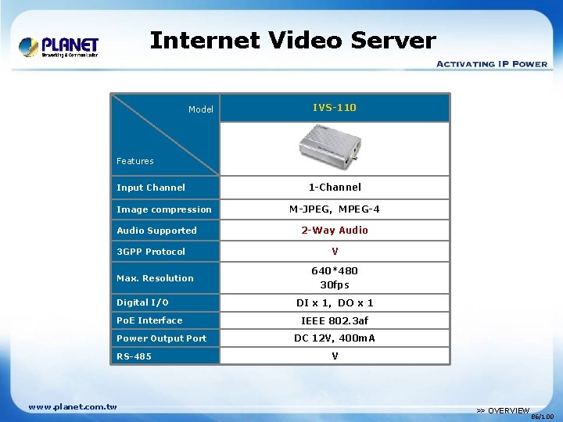Select the Max. Resolution label
This screenshot has width=563, height=422.
(x=155, y=278)
